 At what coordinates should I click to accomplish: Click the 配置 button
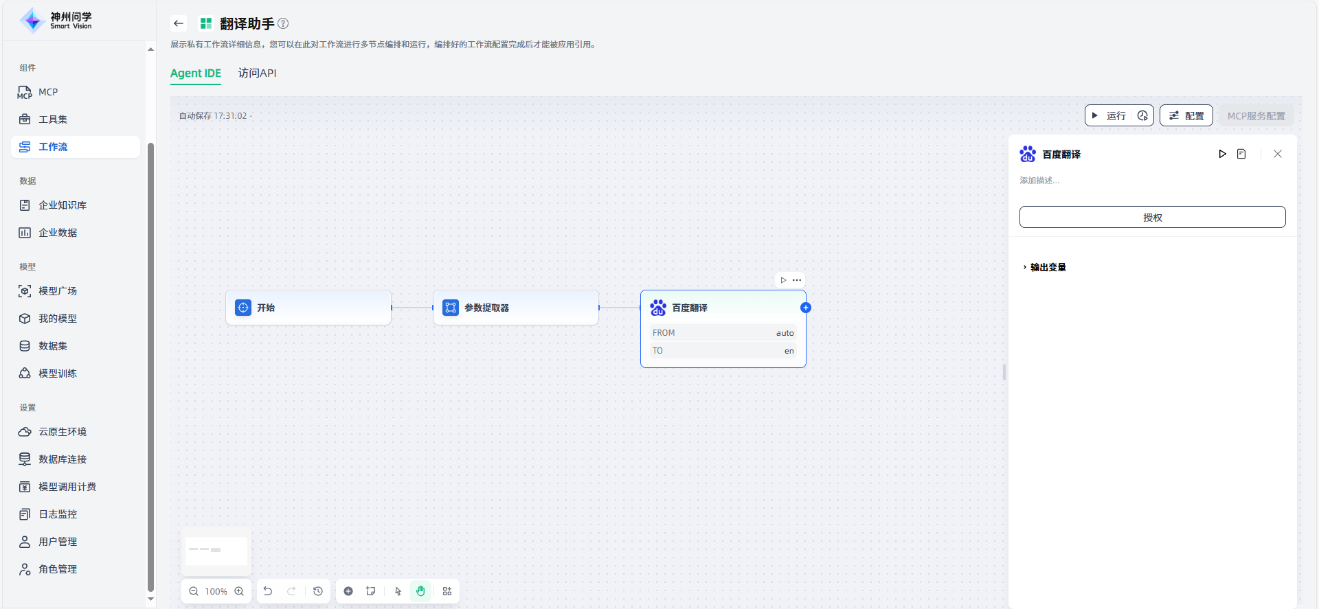coord(1186,115)
